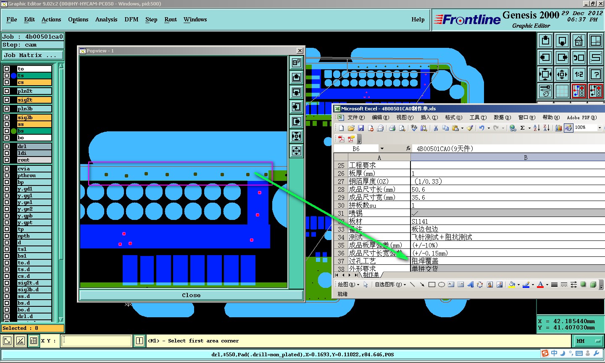Open the File menu in Genesis

pyautogui.click(x=12, y=19)
